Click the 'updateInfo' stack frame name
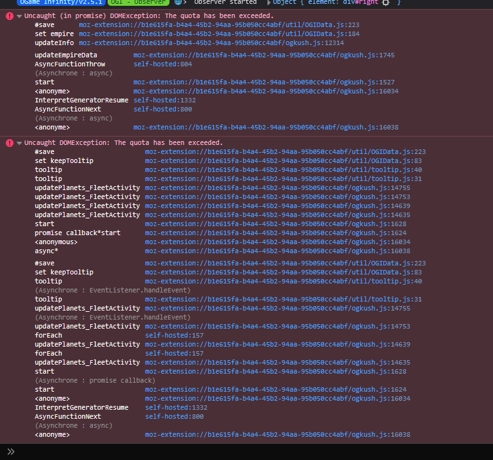Image resolution: width=493 pixels, height=460 pixels. [x=54, y=43]
